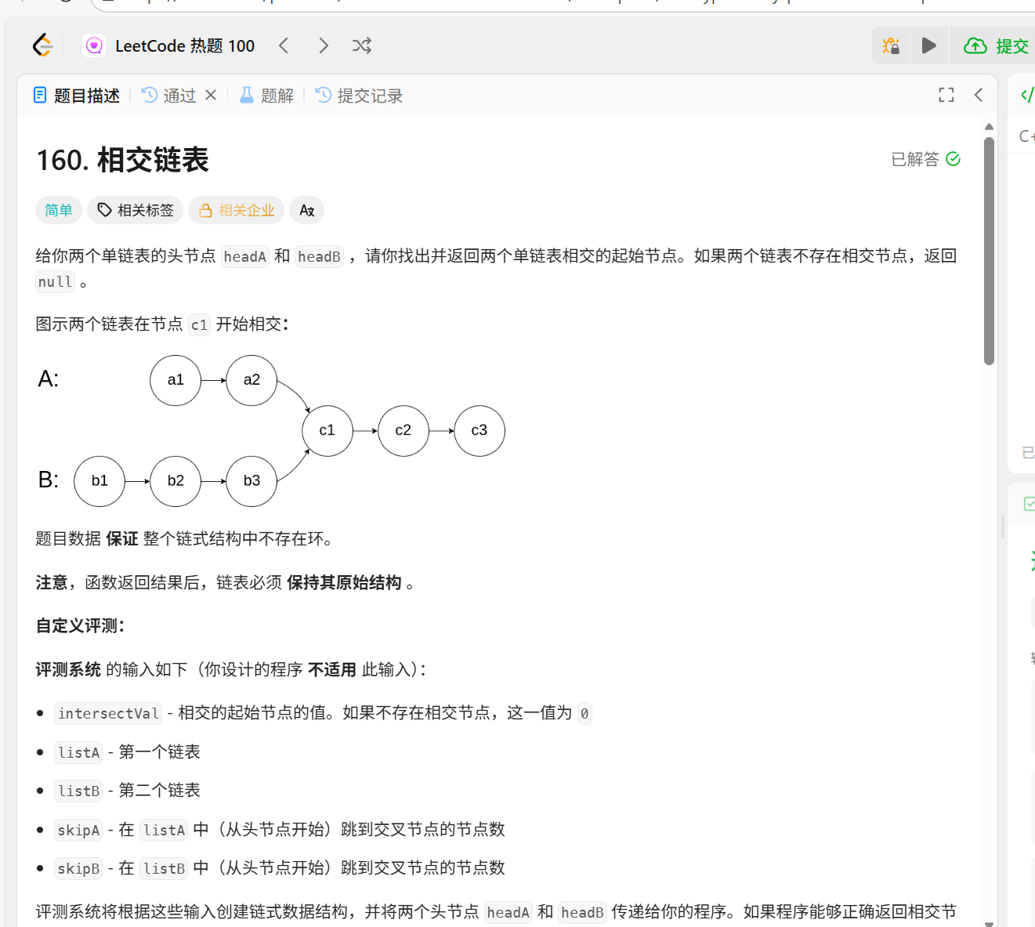The width and height of the screenshot is (1035, 927).
Task: Go to the previous problem arrow
Action: [x=284, y=45]
